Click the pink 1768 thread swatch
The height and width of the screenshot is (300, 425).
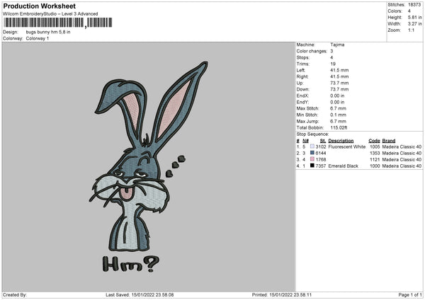[x=312, y=159]
